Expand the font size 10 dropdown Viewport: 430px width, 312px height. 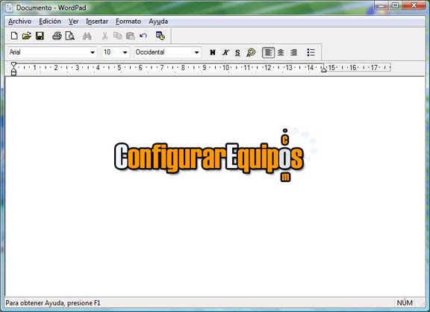(125, 52)
